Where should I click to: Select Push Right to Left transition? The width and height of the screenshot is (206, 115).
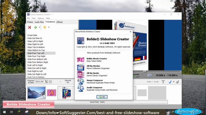click(x=35, y=71)
